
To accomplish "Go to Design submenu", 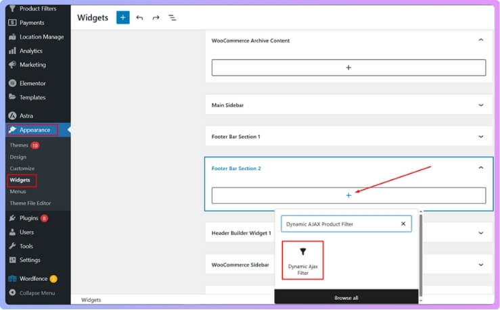I will pyautogui.click(x=18, y=157).
